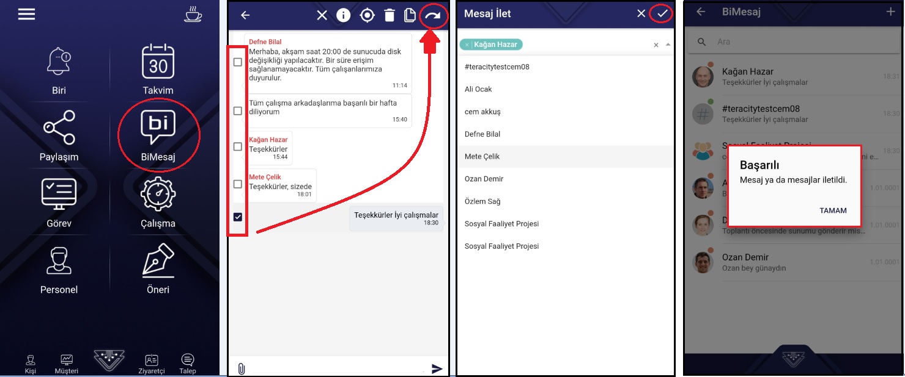Open the Biri notifications module

tap(59, 71)
